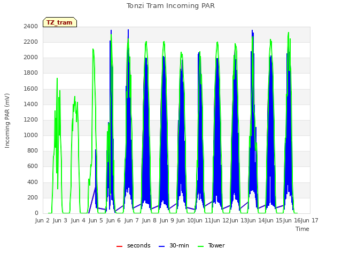Click the 600 y-axis tick value

33,166
